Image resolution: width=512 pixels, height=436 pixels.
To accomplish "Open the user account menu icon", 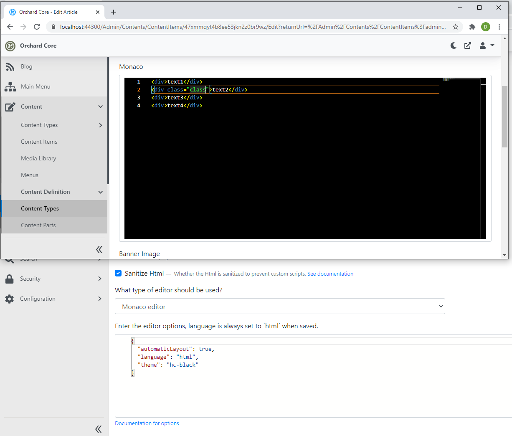I will click(483, 46).
